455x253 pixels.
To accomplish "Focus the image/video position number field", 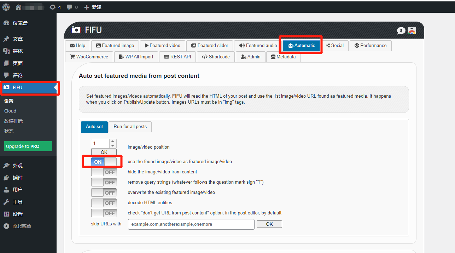I will 100,144.
